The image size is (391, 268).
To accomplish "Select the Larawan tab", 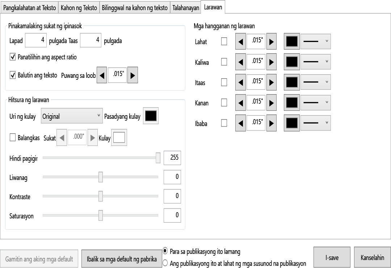I will click(x=213, y=7).
